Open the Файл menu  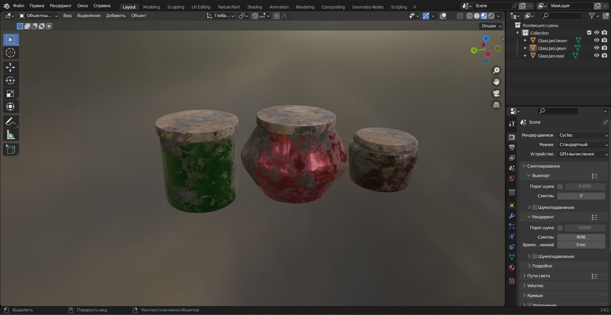pyautogui.click(x=18, y=6)
